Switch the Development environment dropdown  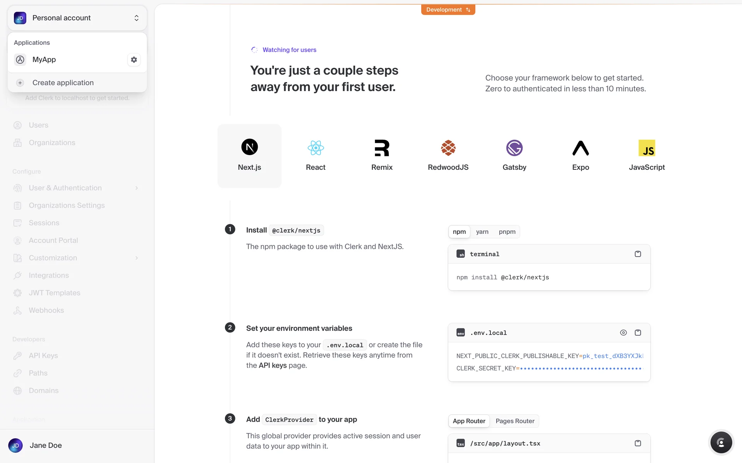coord(448,10)
